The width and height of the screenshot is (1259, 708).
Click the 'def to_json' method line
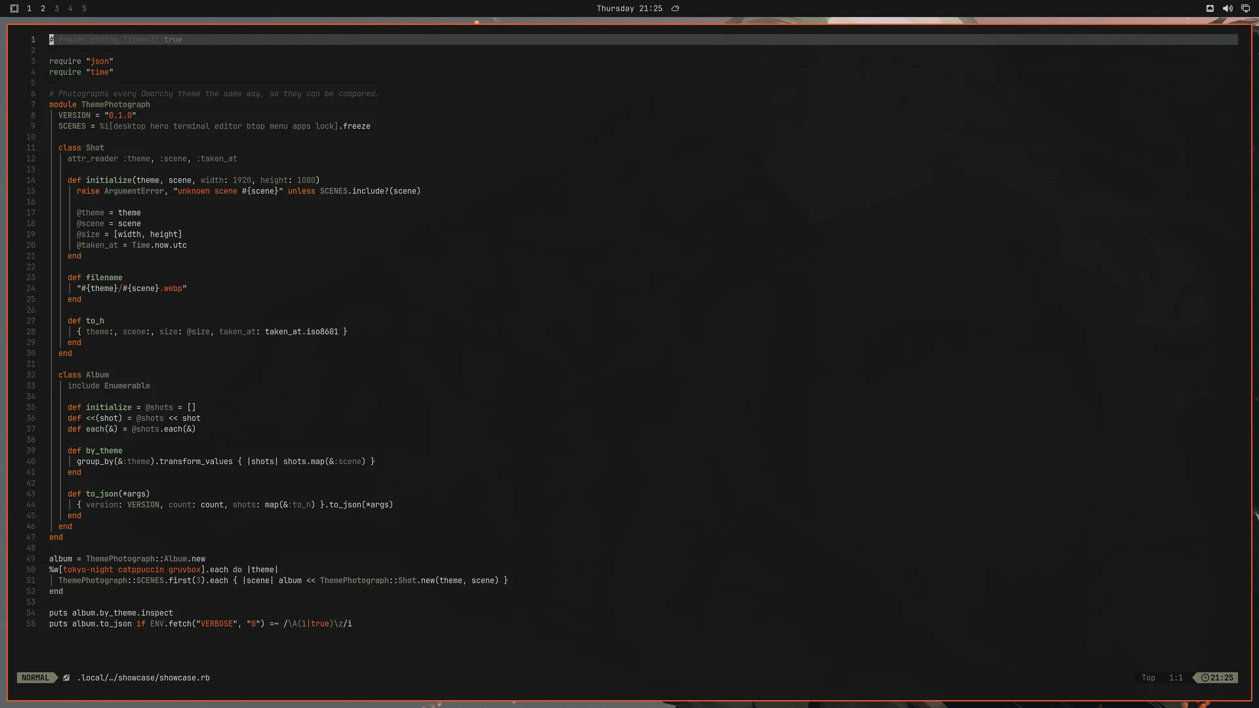point(109,494)
